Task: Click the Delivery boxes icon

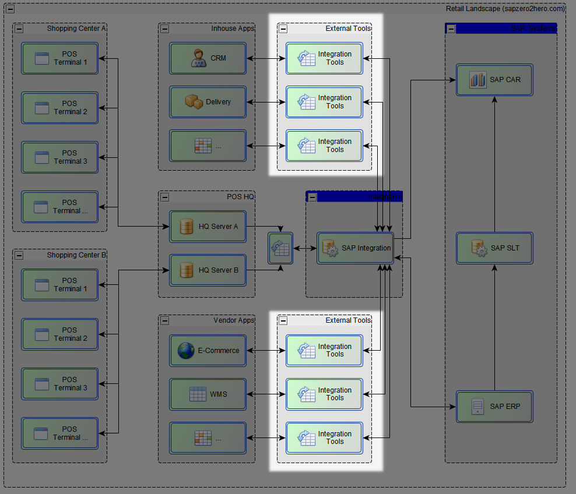Action: pyautogui.click(x=194, y=102)
